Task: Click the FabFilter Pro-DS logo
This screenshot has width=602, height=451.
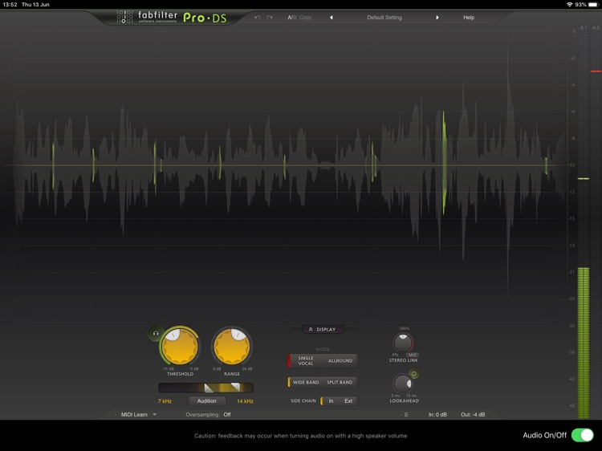Action: tap(172, 18)
